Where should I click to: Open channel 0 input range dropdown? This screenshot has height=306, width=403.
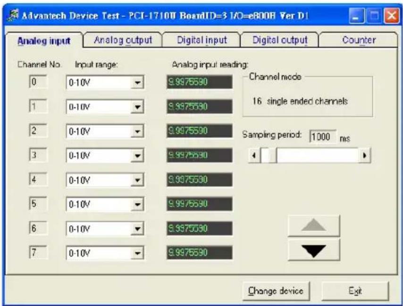137,83
